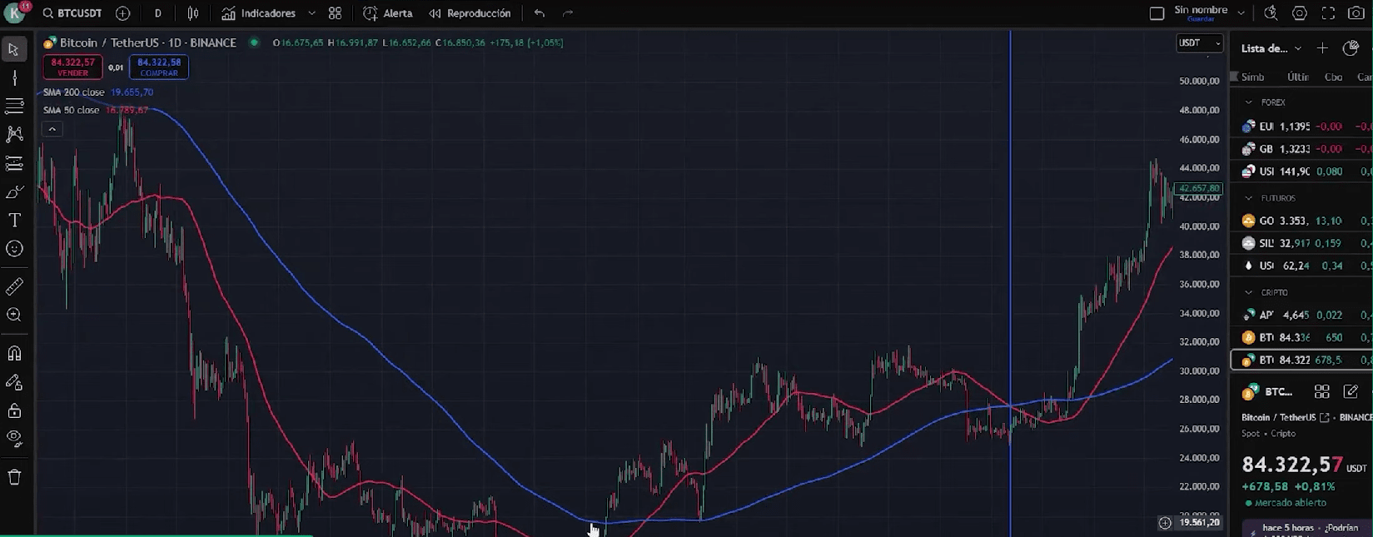1373x537 pixels.
Task: Open quick search lightning magnifier
Action: pos(1271,13)
